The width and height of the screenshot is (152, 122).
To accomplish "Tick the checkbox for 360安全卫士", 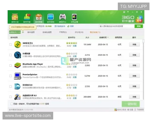I will pyautogui.click(x=10, y=44).
